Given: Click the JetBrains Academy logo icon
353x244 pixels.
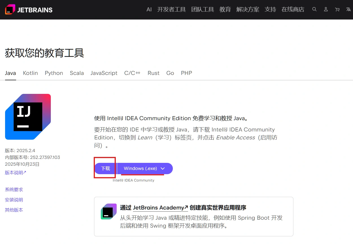Looking at the screenshot, I should pos(109,211).
